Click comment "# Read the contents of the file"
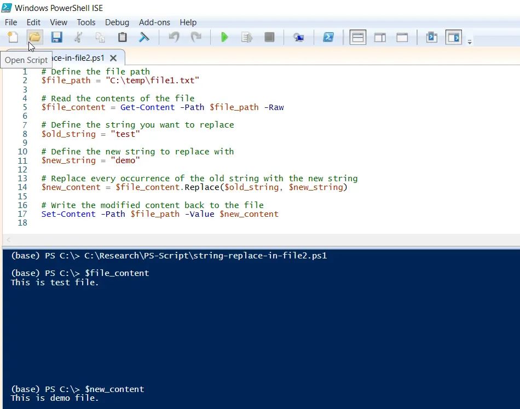The image size is (520, 409). 118,98
